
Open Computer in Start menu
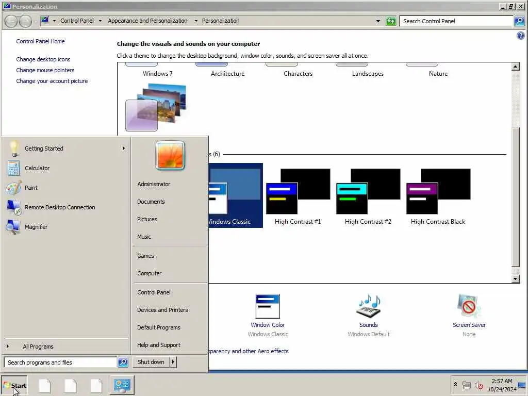[150, 273]
